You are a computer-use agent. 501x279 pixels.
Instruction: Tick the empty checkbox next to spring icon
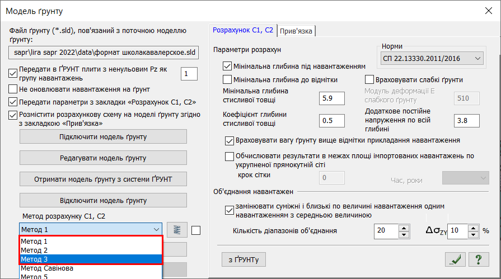196,230
